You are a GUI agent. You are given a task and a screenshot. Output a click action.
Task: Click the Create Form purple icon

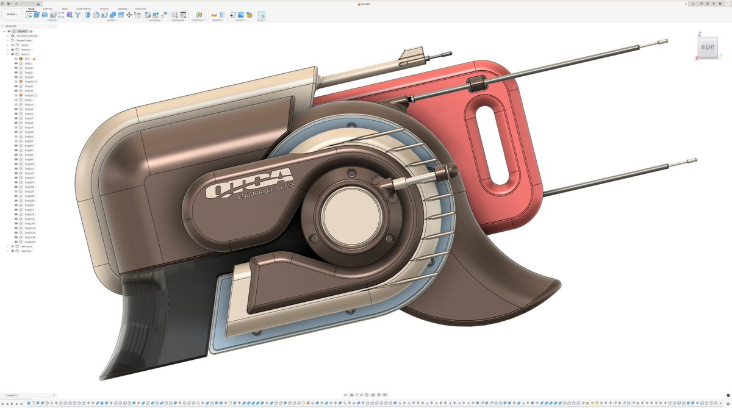70,15
